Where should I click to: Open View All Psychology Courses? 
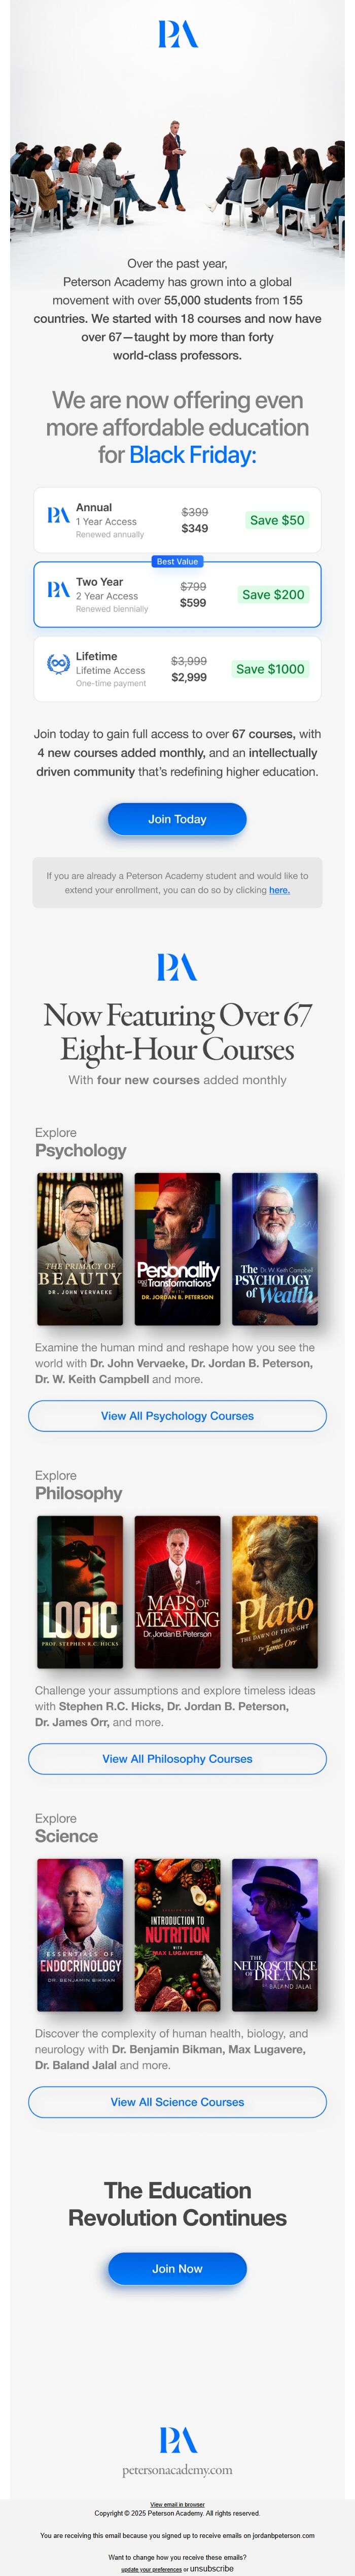click(x=177, y=1415)
